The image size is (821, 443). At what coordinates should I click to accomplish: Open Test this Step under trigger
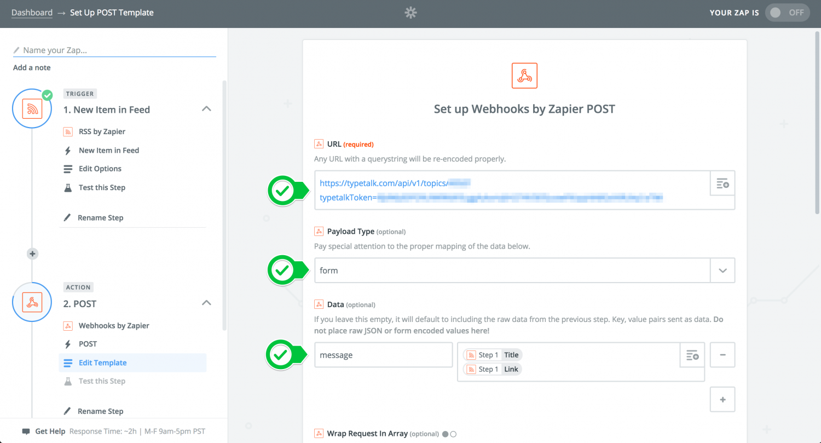pyautogui.click(x=102, y=187)
